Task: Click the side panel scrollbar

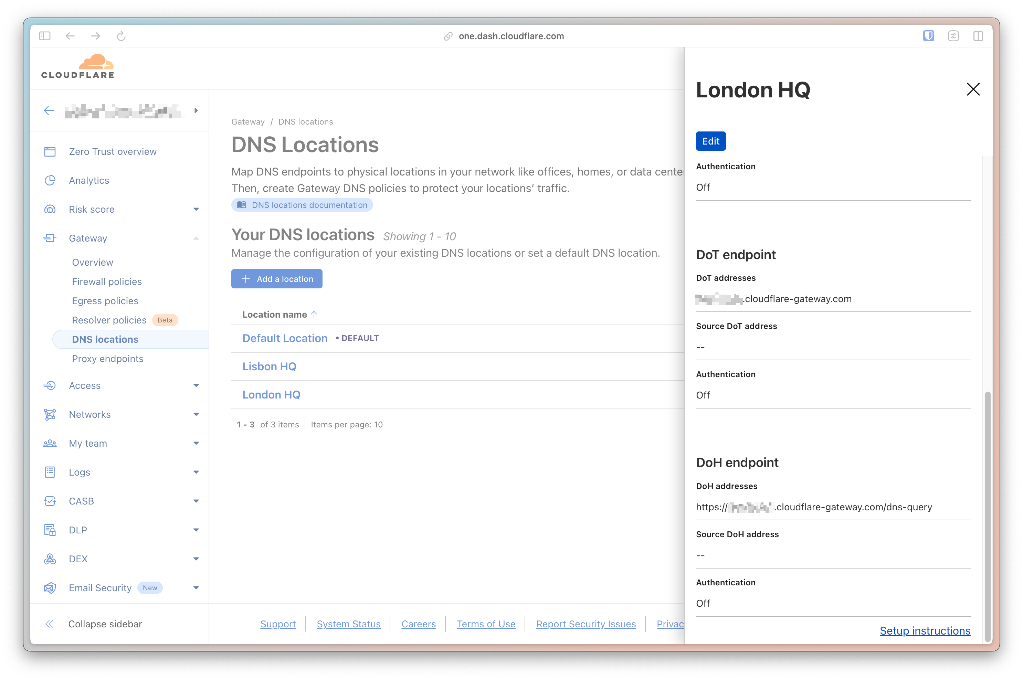Action: click(988, 516)
